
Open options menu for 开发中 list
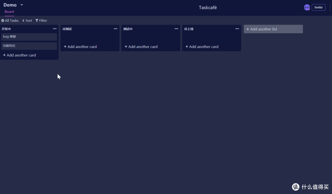coord(55,29)
